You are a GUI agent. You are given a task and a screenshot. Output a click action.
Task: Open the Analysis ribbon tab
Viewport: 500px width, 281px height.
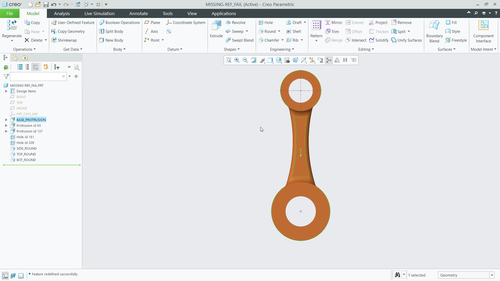tap(62, 14)
